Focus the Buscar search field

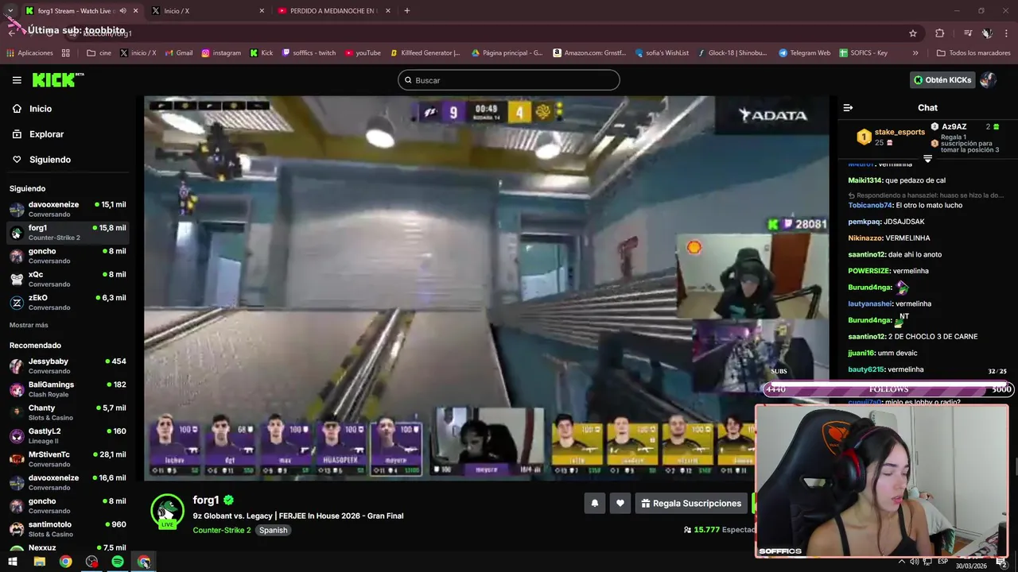[509, 80]
